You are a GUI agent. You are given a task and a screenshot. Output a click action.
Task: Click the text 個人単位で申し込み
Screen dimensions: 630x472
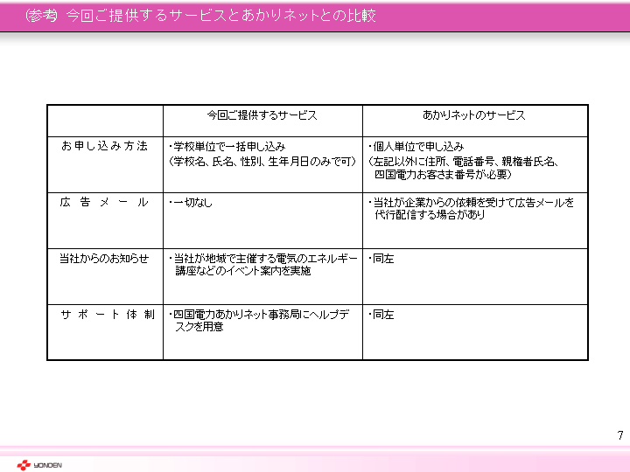[418, 147]
